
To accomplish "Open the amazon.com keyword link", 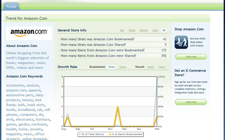I will click(x=16, y=90).
